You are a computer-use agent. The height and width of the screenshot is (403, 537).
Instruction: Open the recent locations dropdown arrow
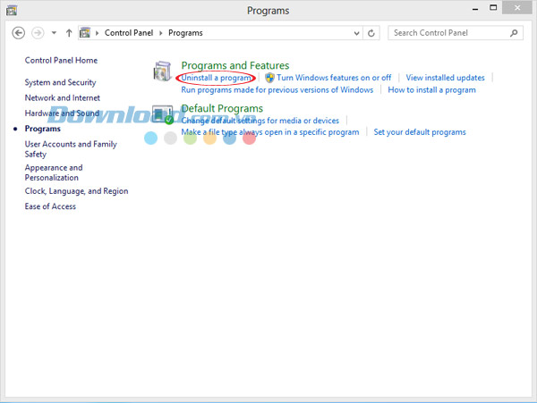click(x=54, y=33)
